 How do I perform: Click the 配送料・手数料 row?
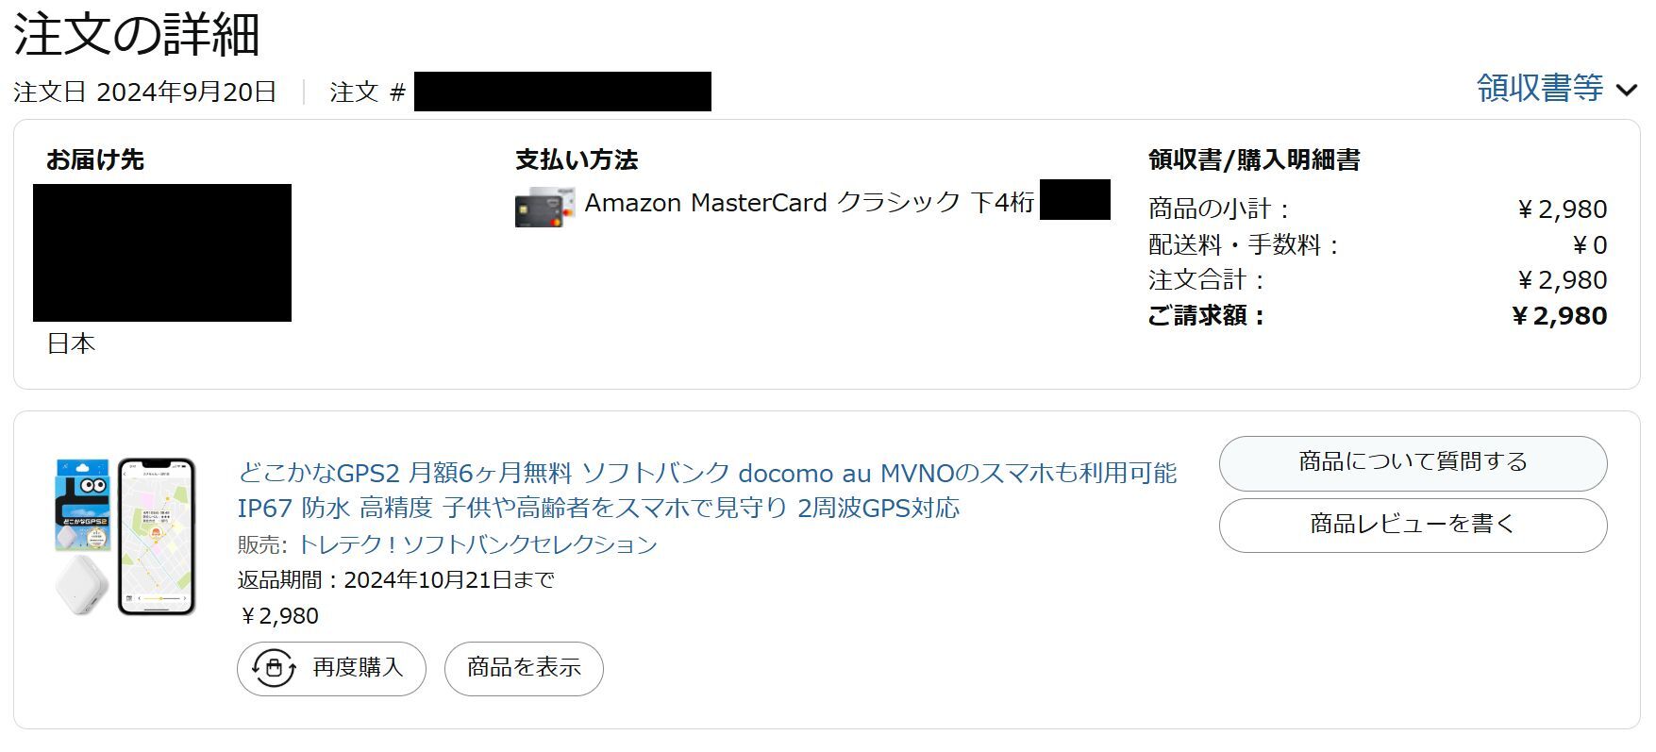tap(1378, 245)
